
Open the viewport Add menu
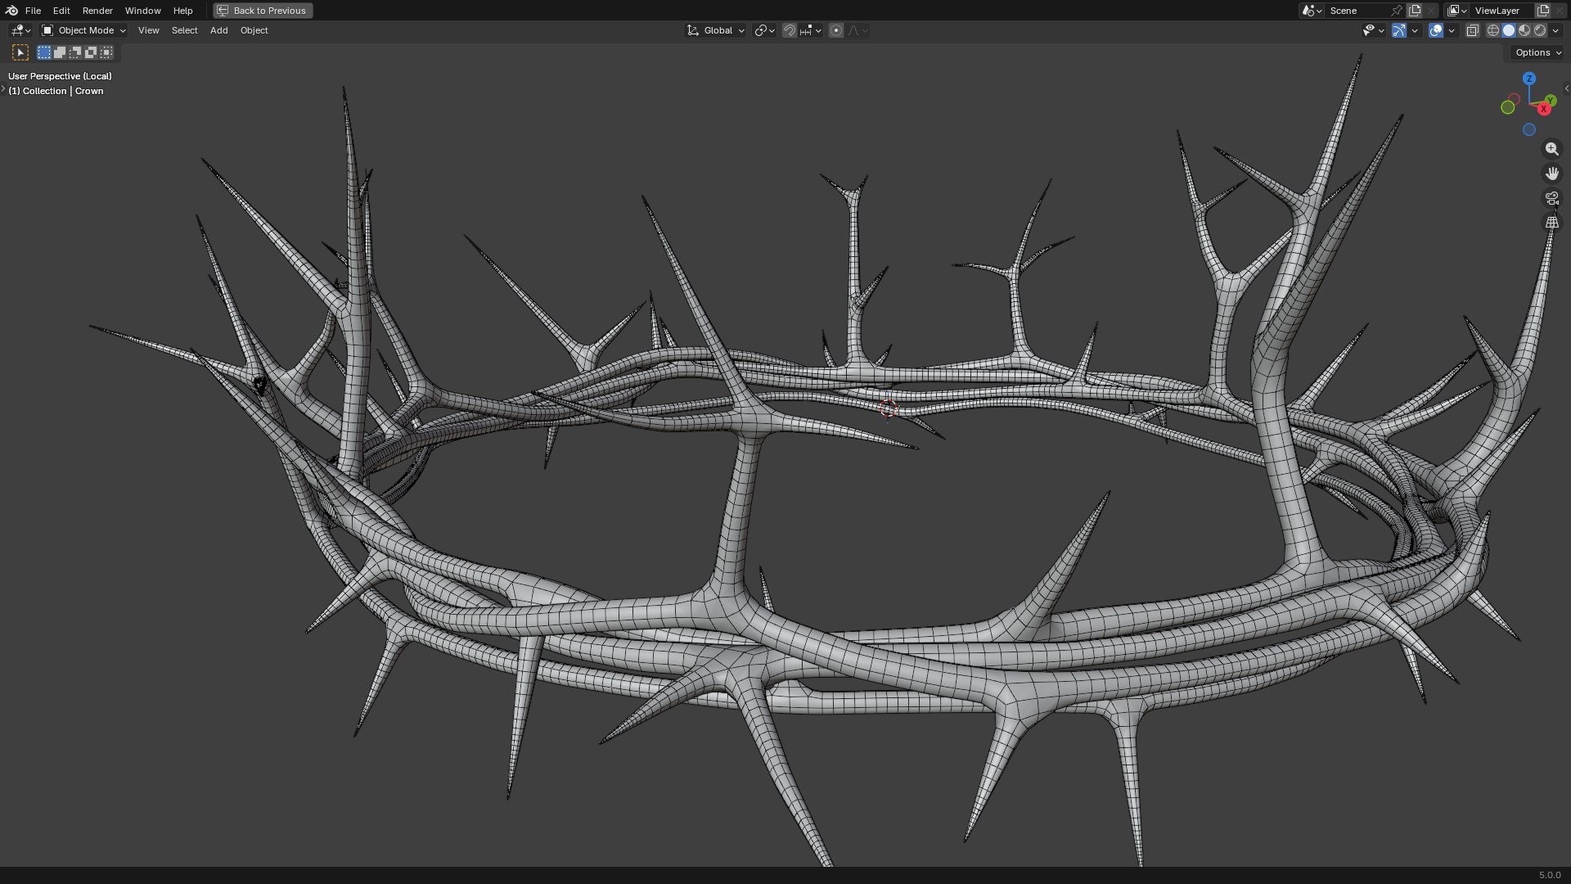point(218,30)
